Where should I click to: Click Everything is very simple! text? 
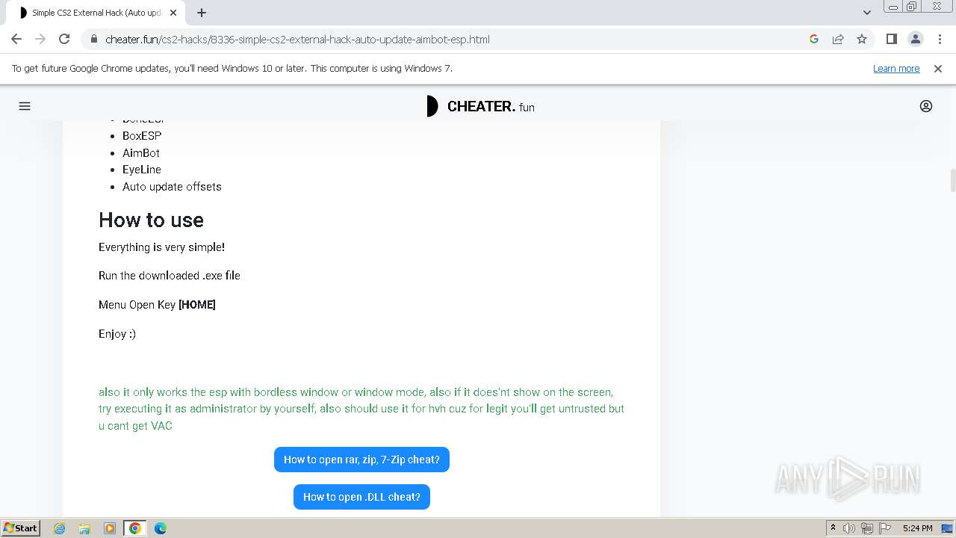(x=161, y=247)
